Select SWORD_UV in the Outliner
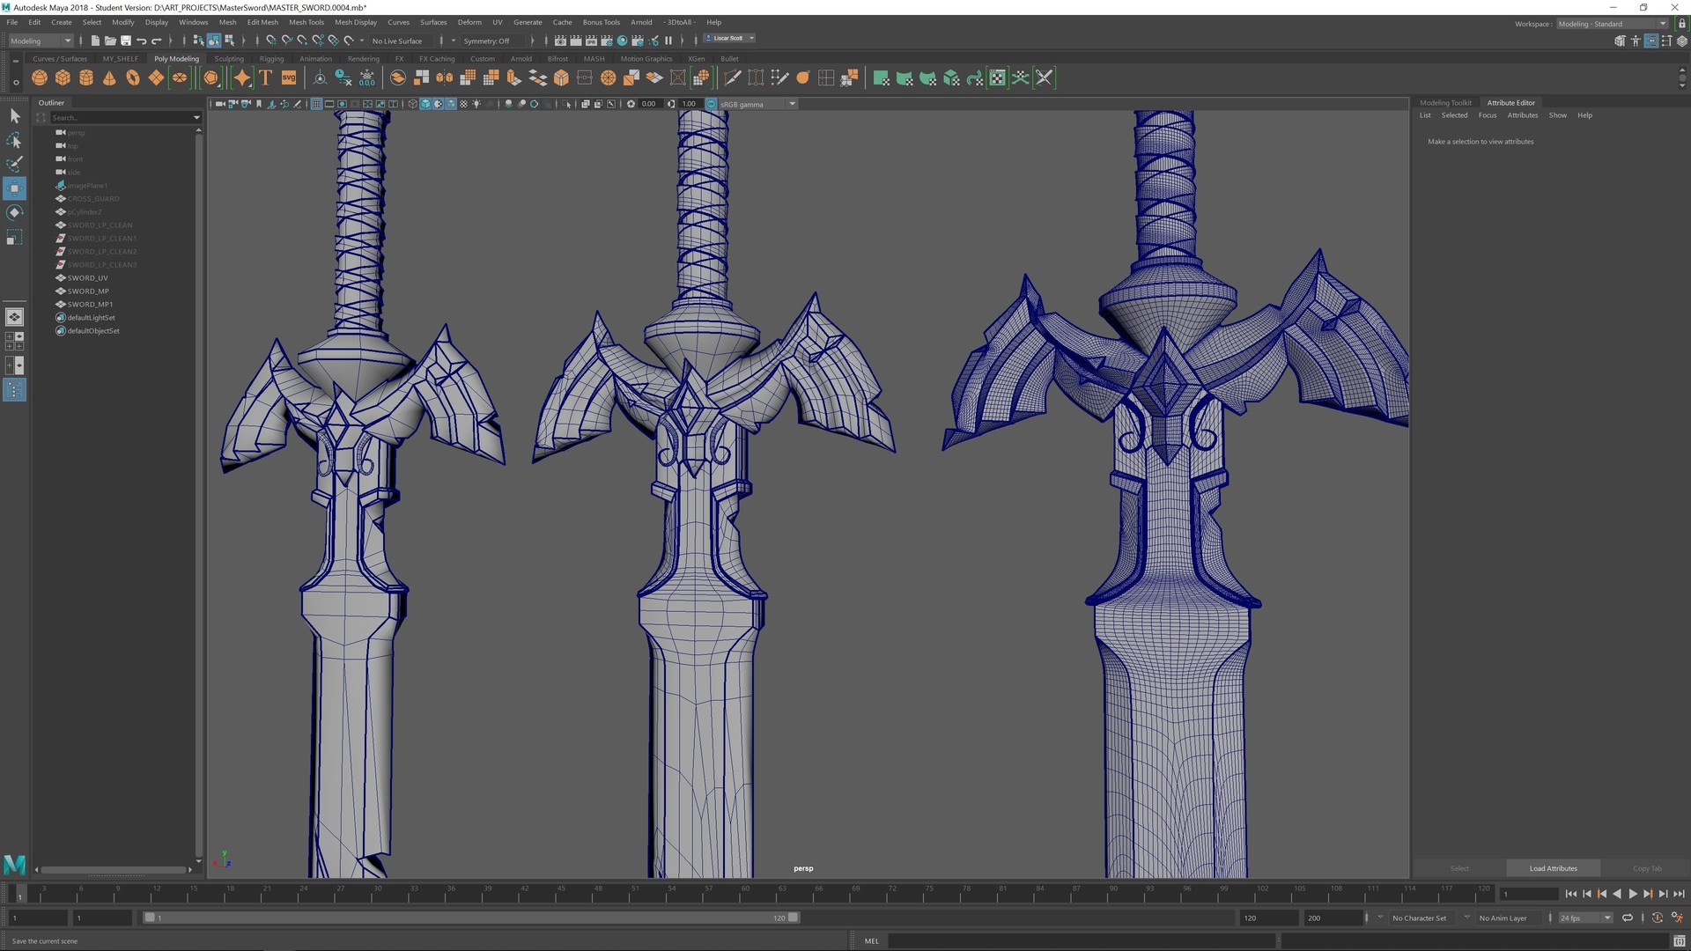 click(x=87, y=278)
